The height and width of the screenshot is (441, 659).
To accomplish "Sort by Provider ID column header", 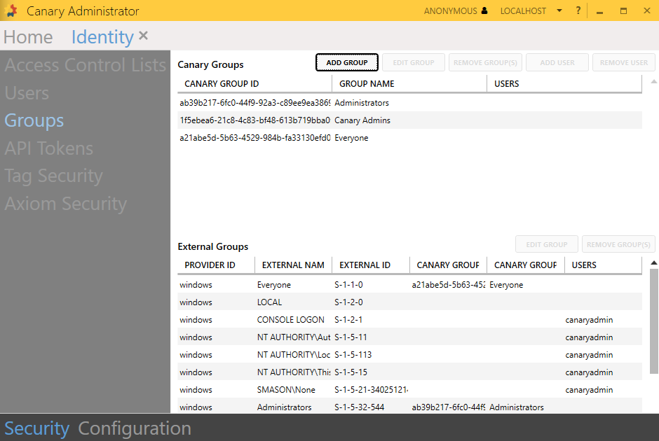I will (210, 265).
